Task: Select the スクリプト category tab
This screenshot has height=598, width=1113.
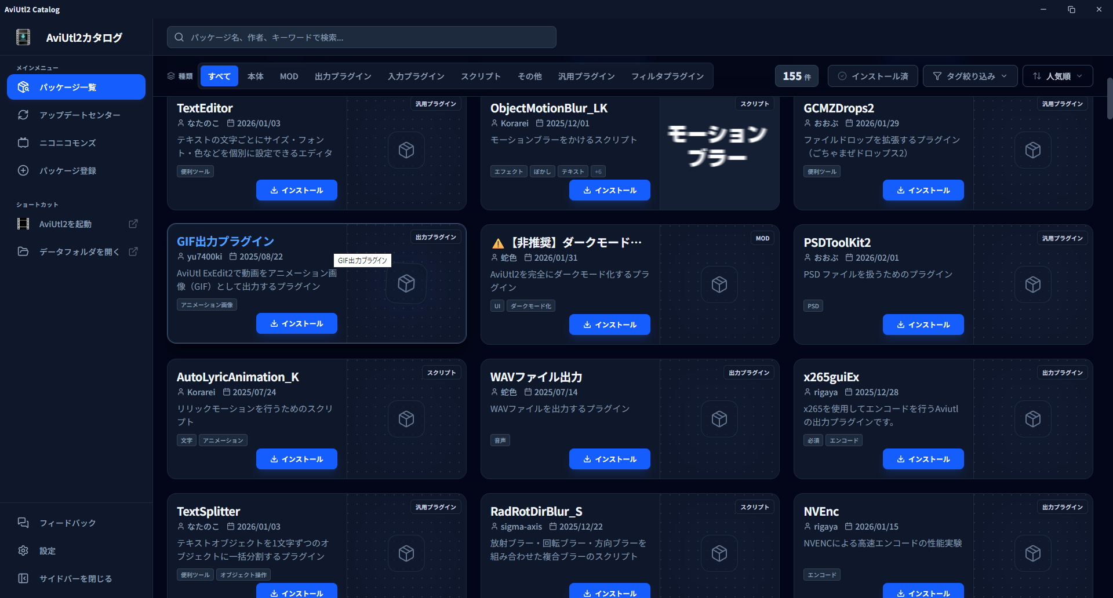Action: [481, 76]
